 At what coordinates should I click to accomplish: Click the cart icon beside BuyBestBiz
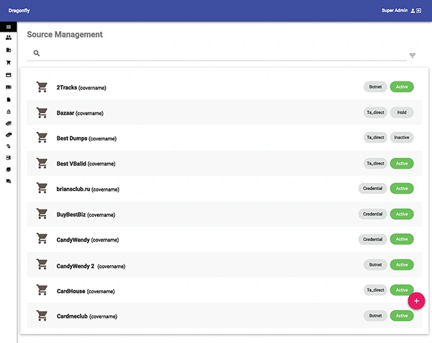tap(42, 214)
